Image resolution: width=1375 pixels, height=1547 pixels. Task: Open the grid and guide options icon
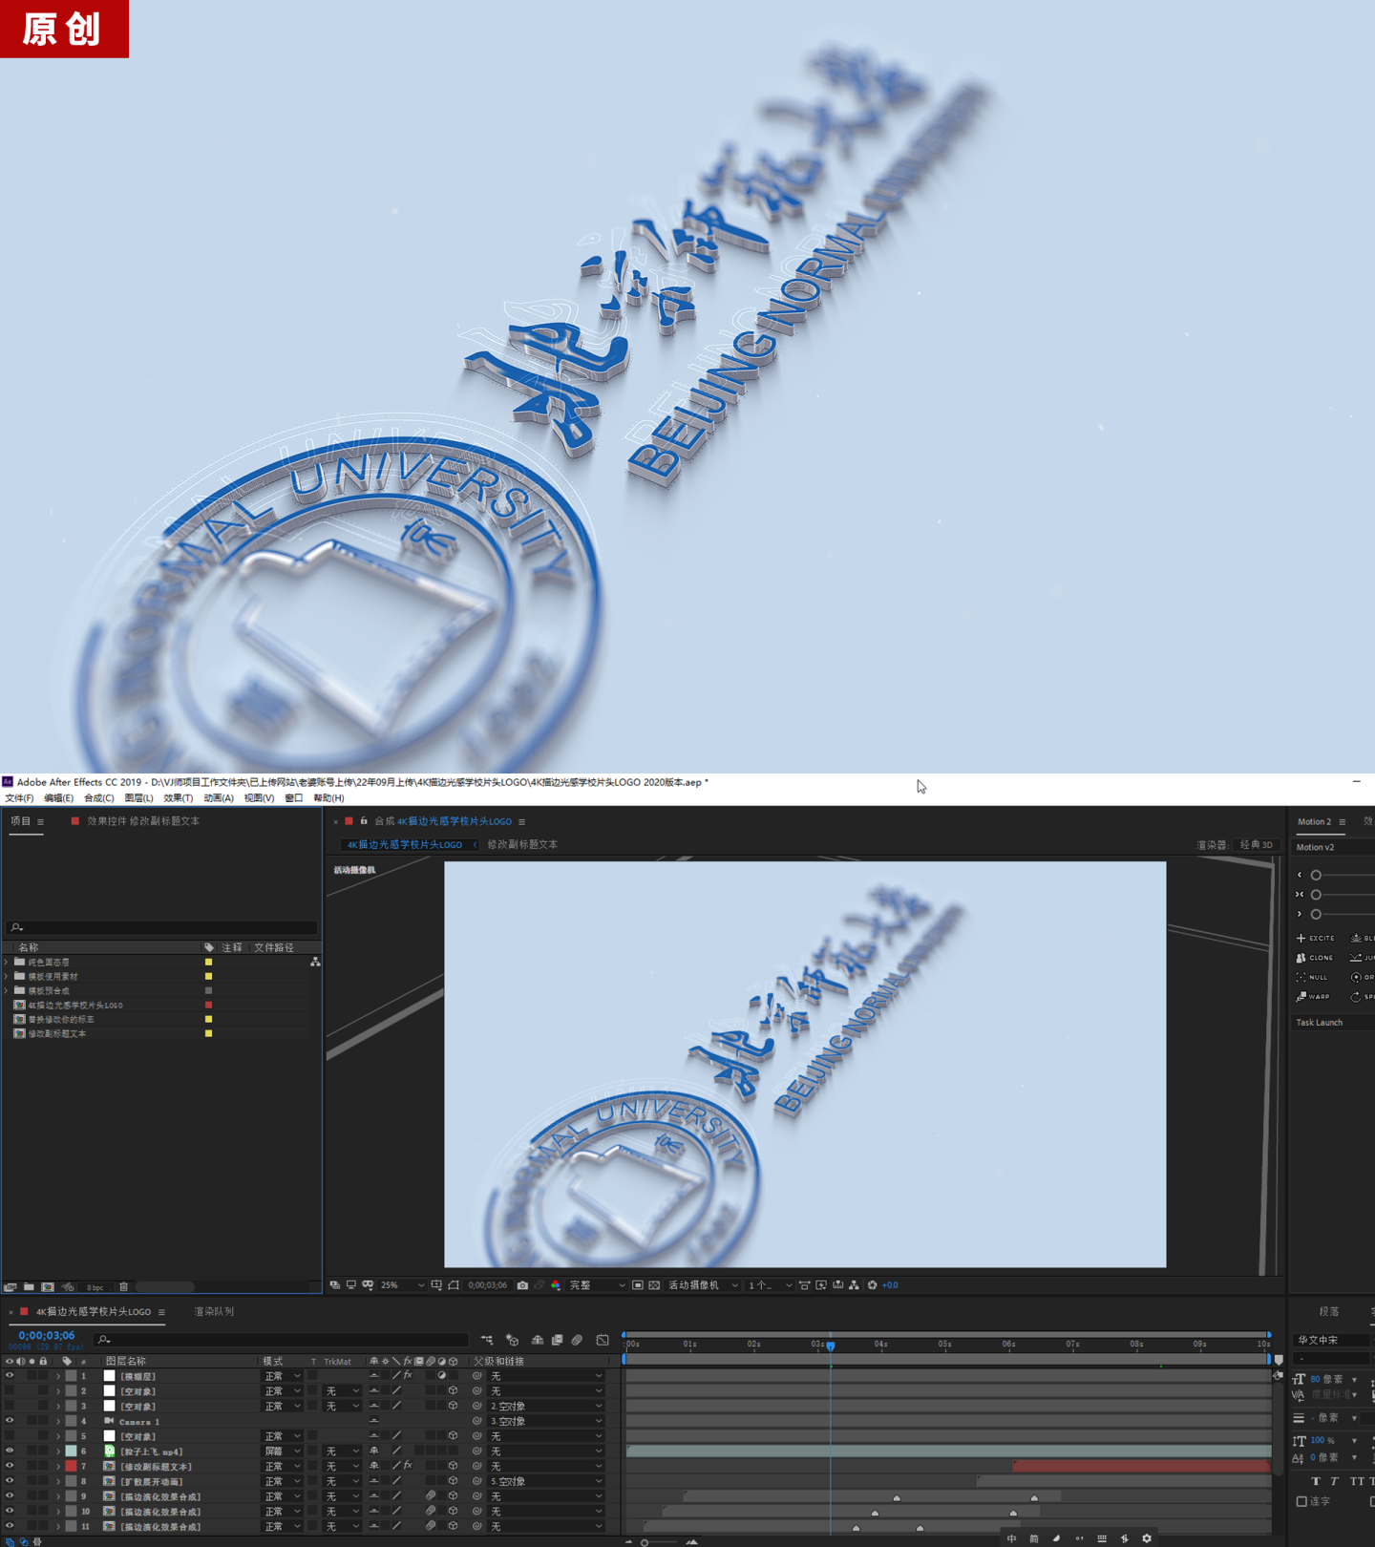tap(436, 1285)
